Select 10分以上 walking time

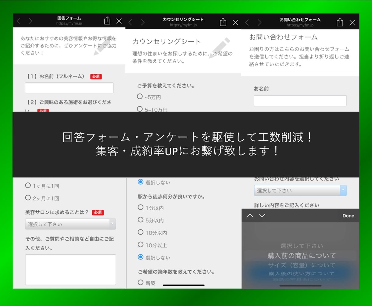tap(141, 244)
